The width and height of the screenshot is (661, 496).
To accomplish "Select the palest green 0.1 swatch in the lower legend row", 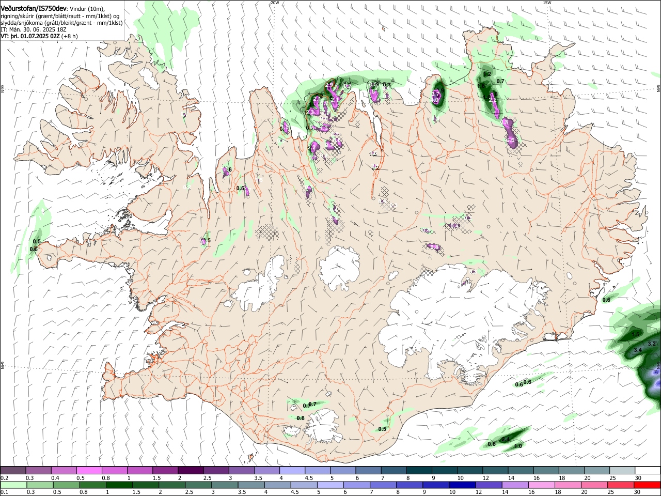I will coord(13,485).
